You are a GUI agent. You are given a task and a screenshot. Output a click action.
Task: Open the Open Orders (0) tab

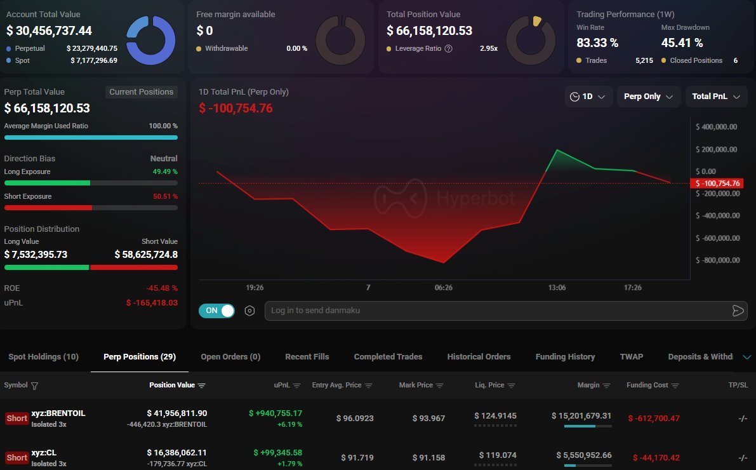pyautogui.click(x=230, y=356)
